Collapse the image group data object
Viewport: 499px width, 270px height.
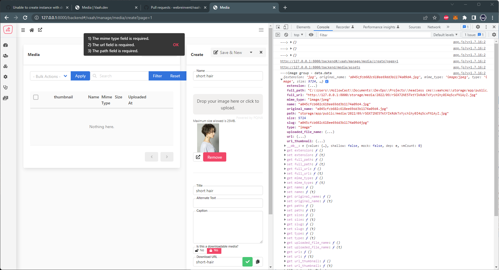click(281, 79)
